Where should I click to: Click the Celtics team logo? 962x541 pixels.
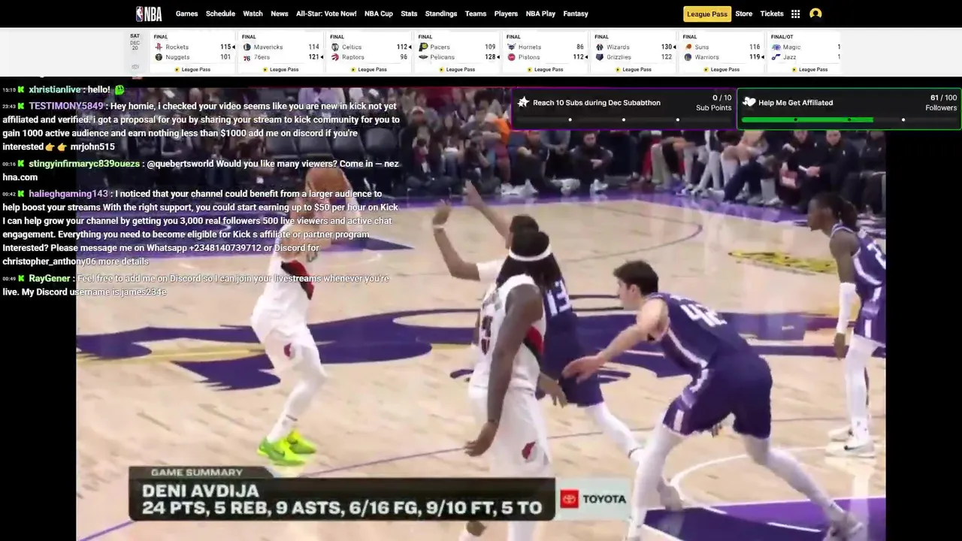pos(335,47)
